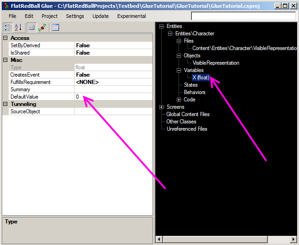This screenshot has height=245, width=299.
Task: Open the File menu
Action: coord(12,16)
